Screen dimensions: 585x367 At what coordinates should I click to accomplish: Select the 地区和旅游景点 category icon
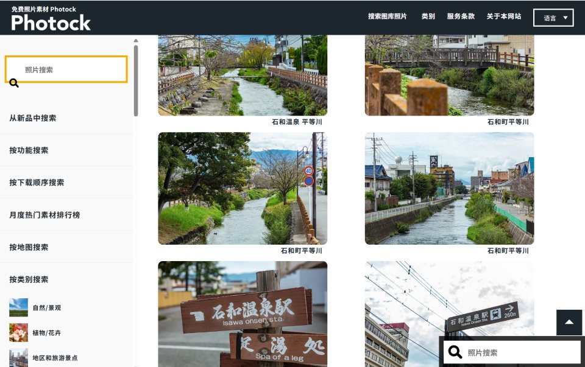[18, 357]
